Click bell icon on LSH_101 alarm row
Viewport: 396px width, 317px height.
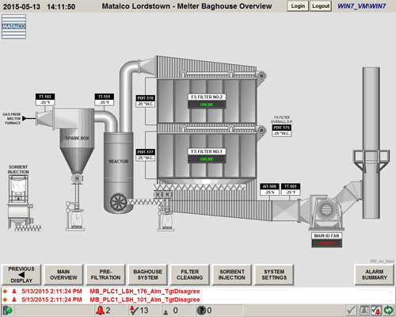(14, 300)
